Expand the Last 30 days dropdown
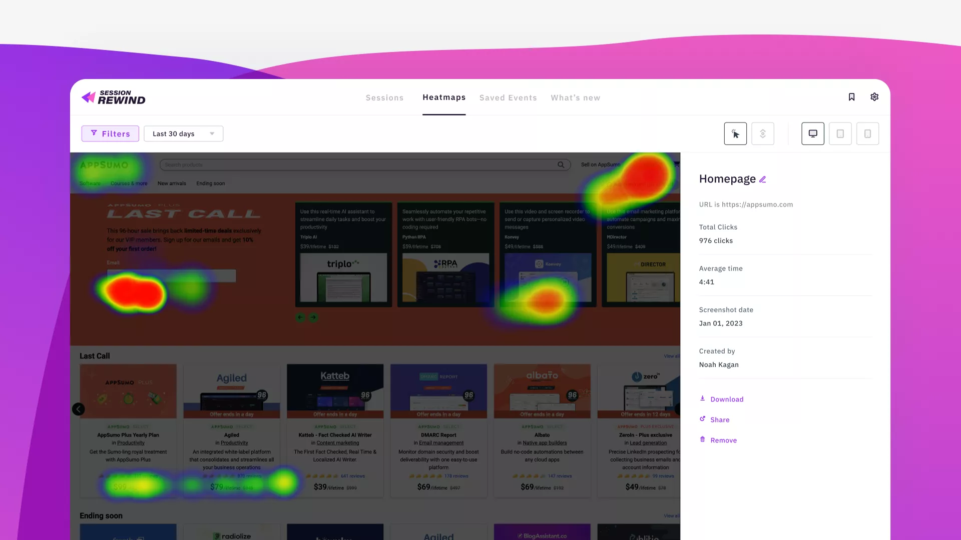This screenshot has height=540, width=961. point(183,133)
